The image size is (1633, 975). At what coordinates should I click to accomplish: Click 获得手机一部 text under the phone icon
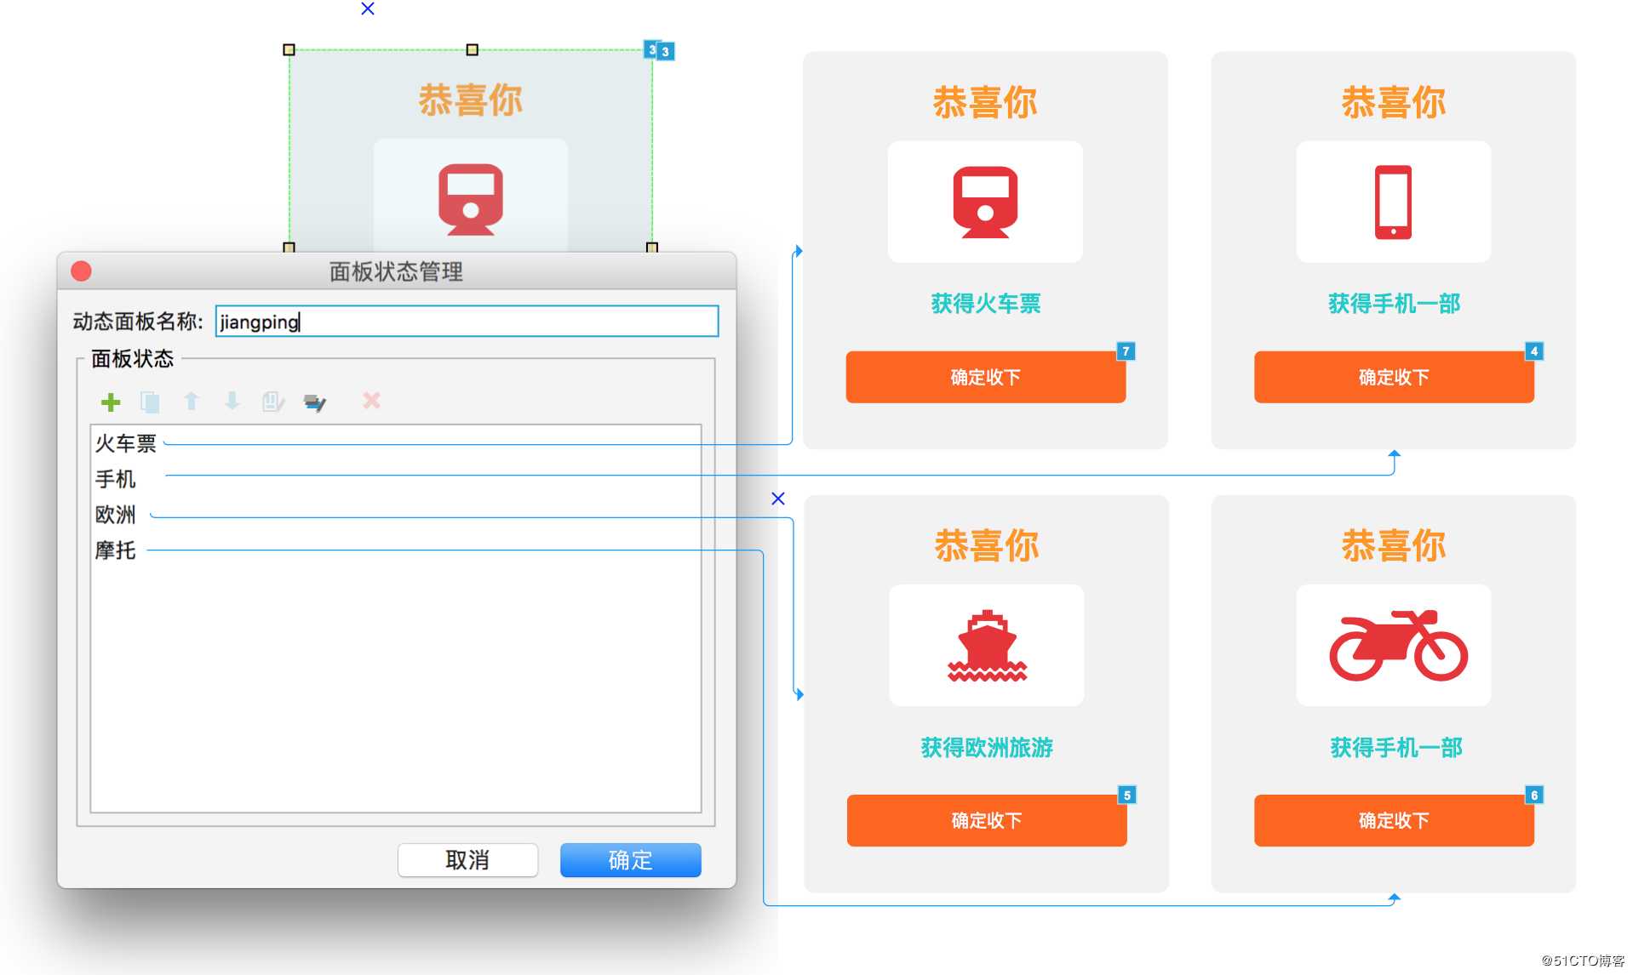(x=1394, y=303)
